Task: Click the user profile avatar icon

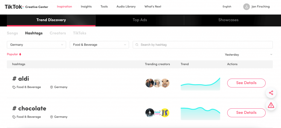Action: point(246,7)
